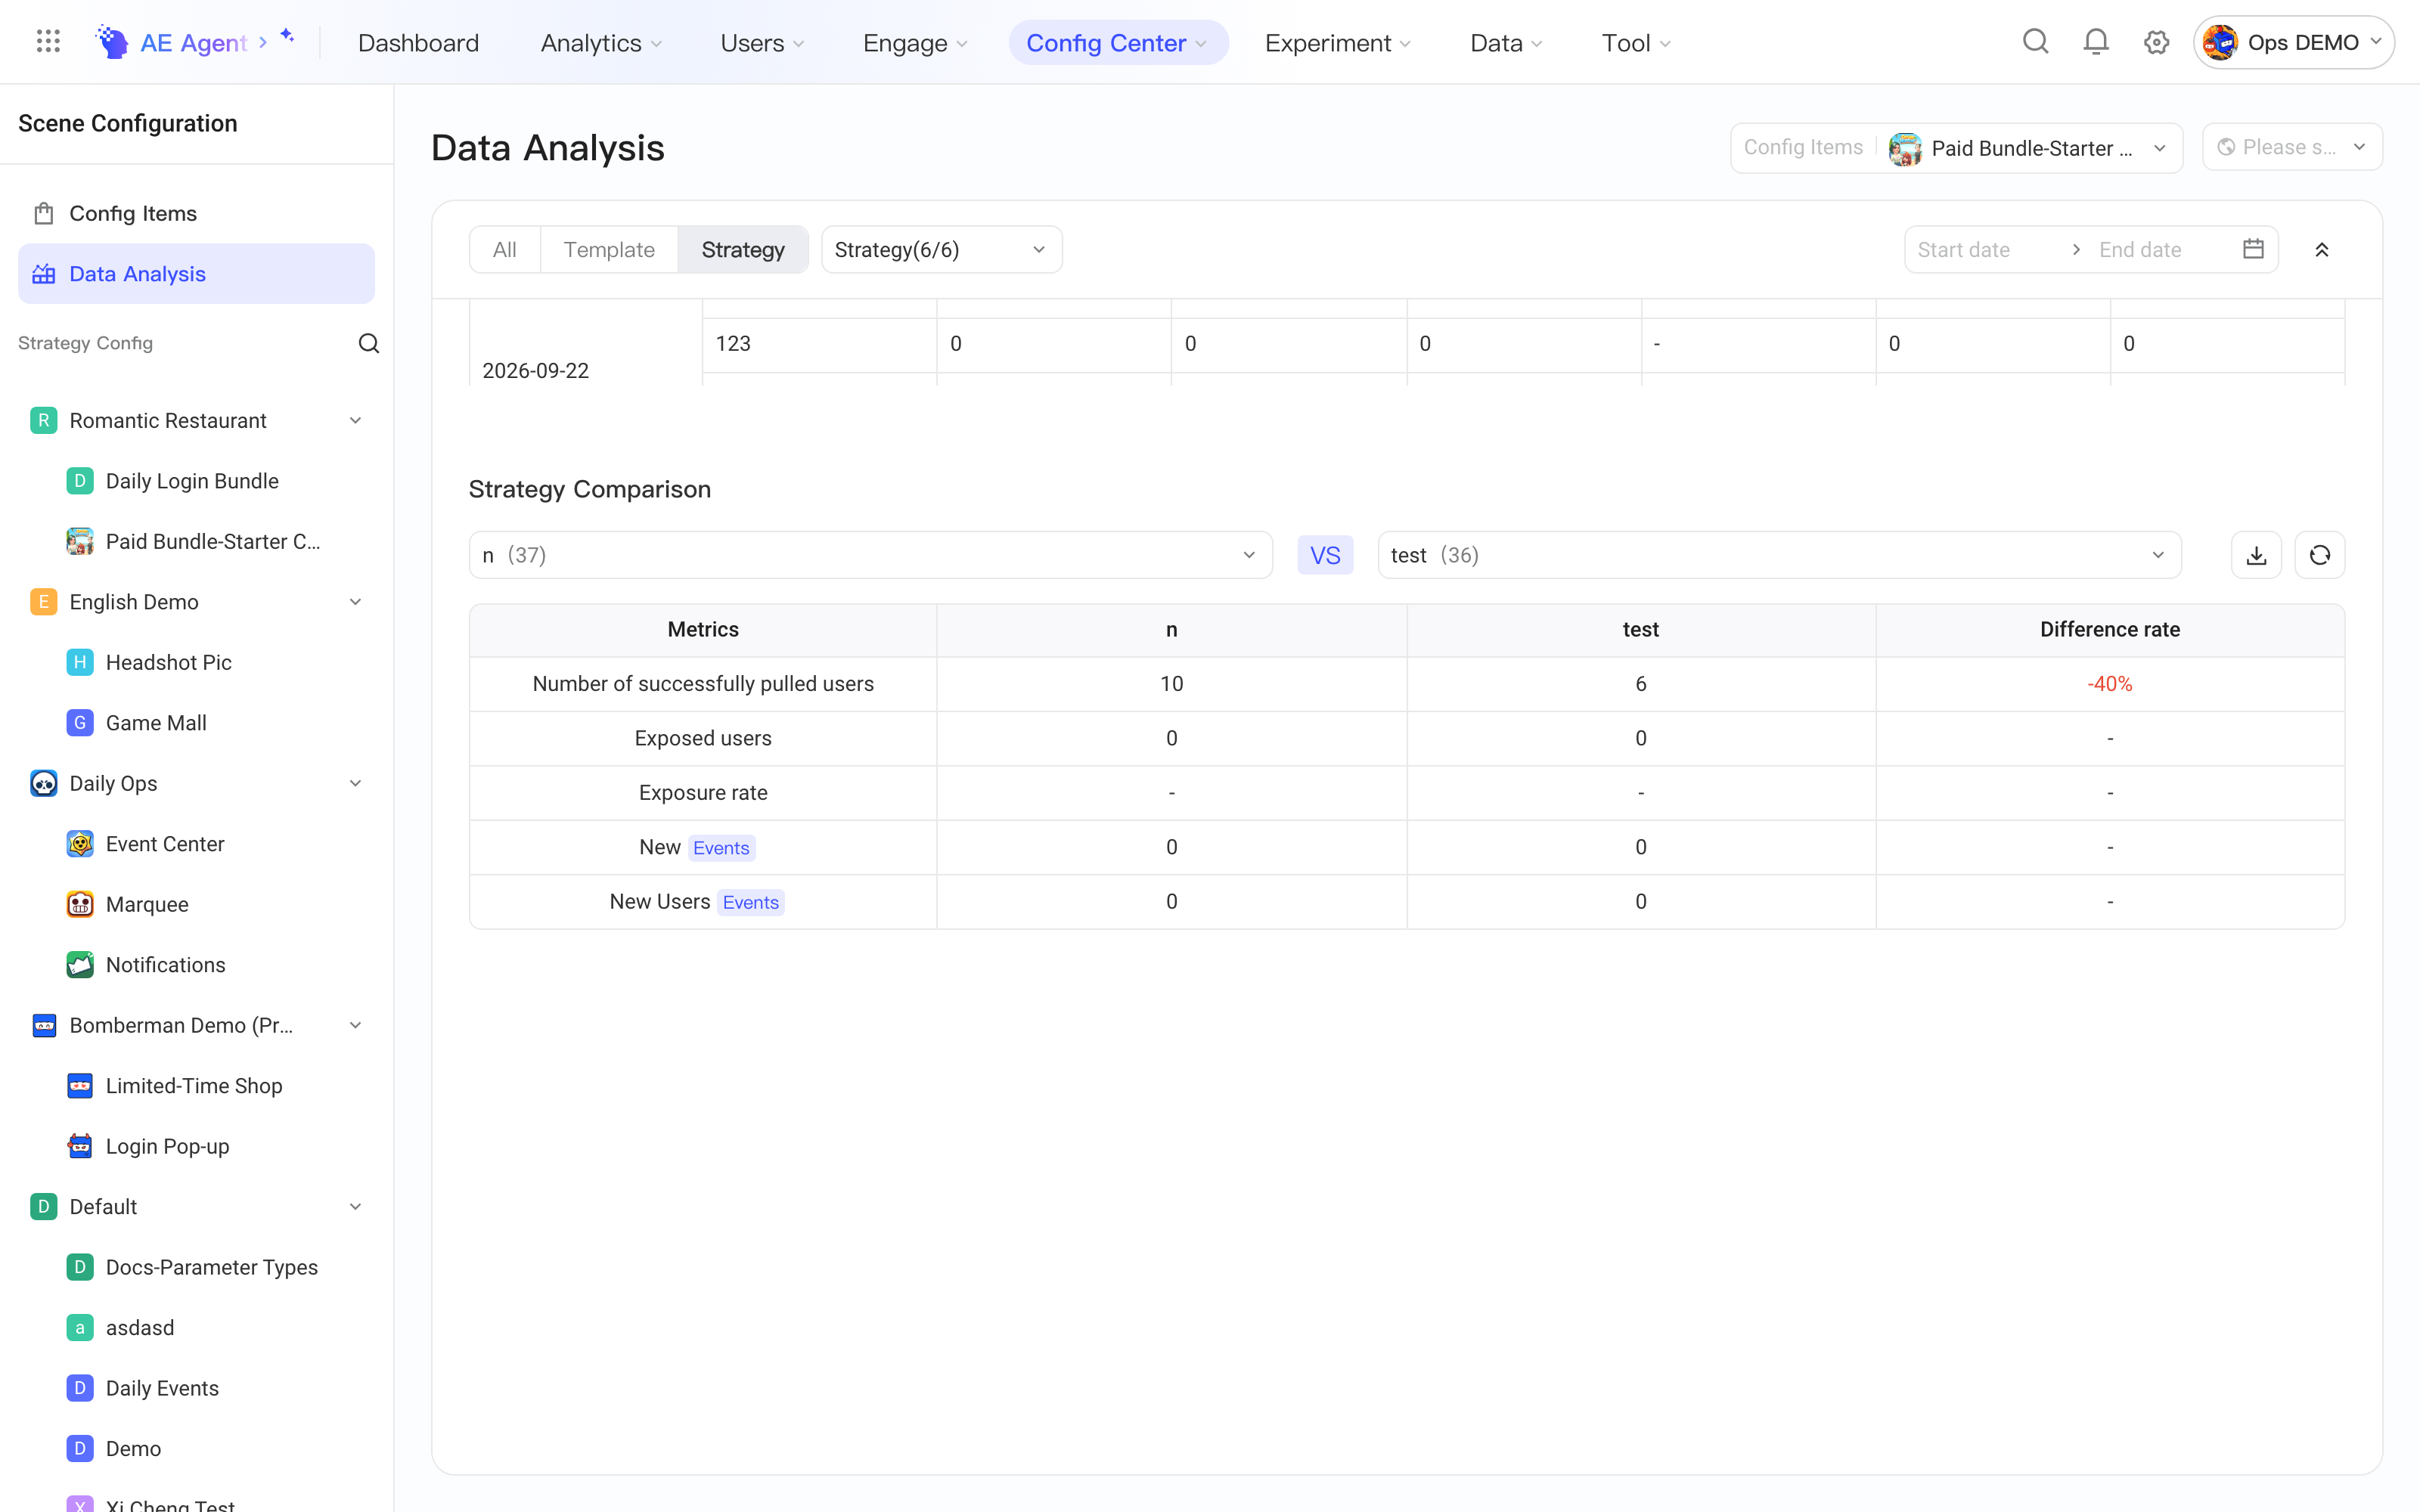Image resolution: width=2420 pixels, height=1512 pixels.
Task: Open the Engage menu
Action: click(914, 43)
